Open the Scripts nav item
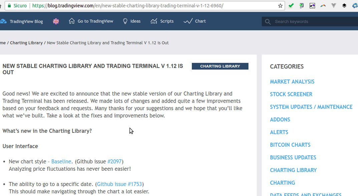Image resolution: width=358 pixels, height=196 pixels. 167,21
